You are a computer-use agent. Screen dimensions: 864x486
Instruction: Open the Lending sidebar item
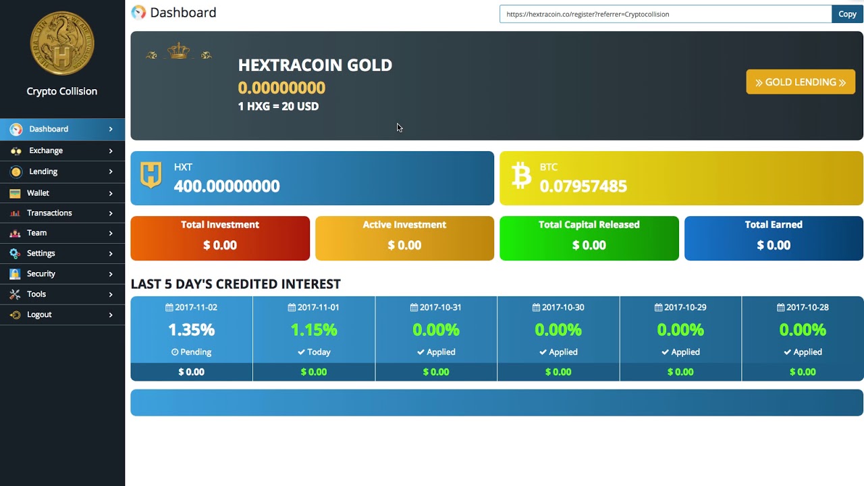coord(62,171)
